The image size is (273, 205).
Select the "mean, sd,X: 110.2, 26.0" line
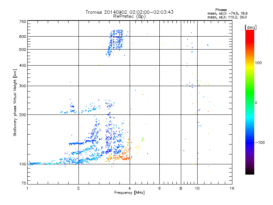[x=227, y=17]
